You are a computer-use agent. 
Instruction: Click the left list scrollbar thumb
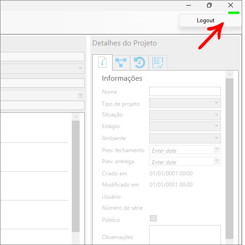[76, 176]
